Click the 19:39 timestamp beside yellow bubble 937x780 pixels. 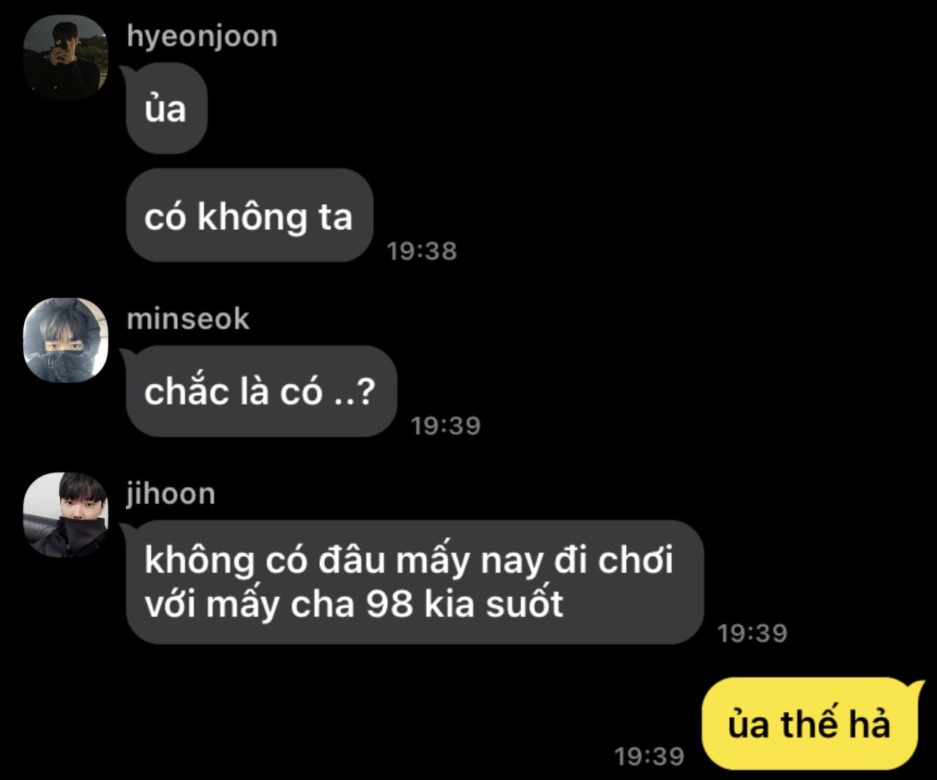click(649, 756)
